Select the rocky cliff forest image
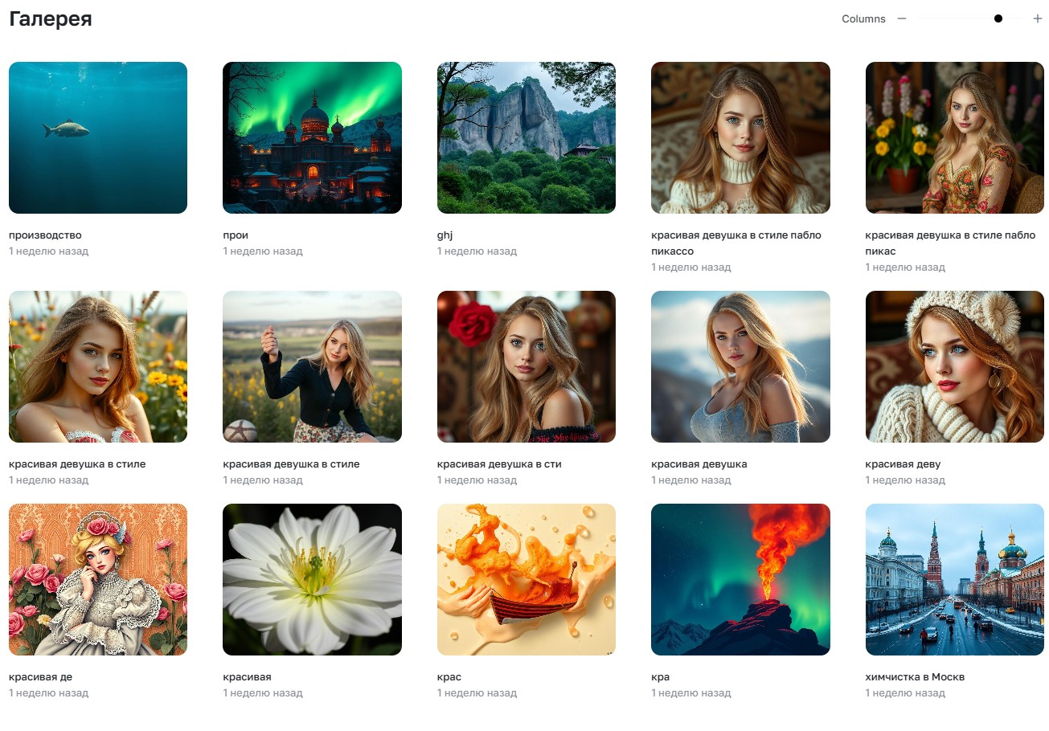Viewport: 1049px width, 731px height. click(527, 137)
